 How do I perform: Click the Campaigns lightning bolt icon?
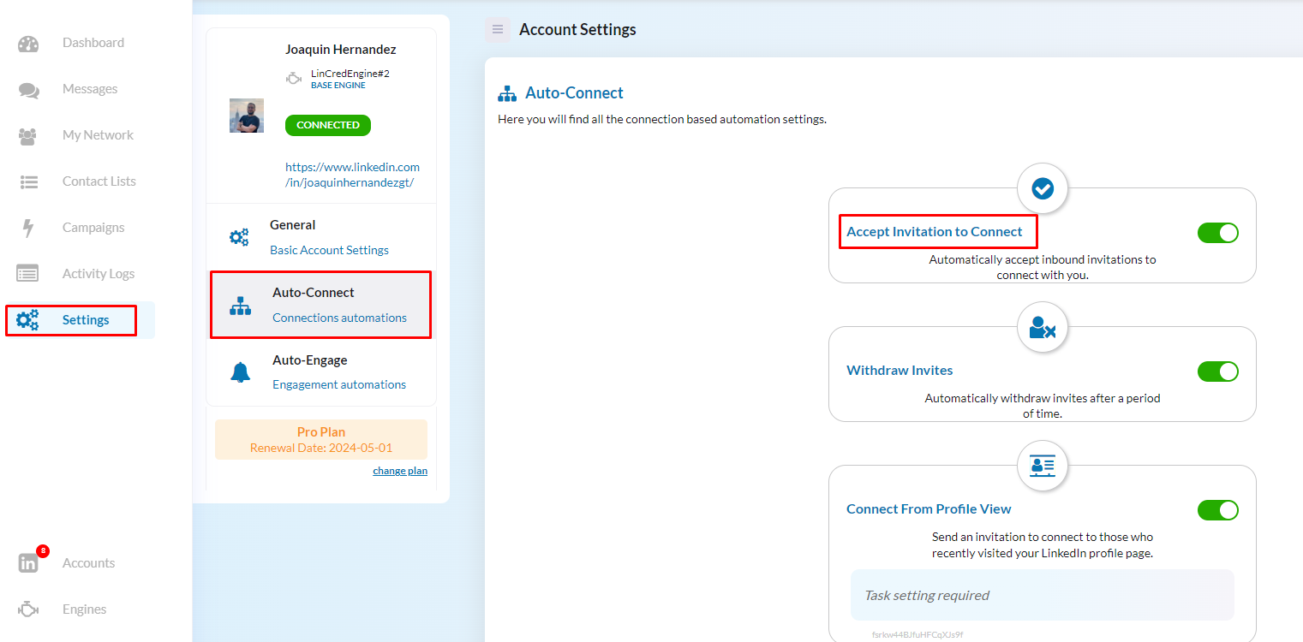28,229
